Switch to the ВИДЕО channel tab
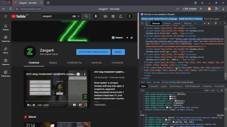The image size is (227, 127). click(53, 63)
